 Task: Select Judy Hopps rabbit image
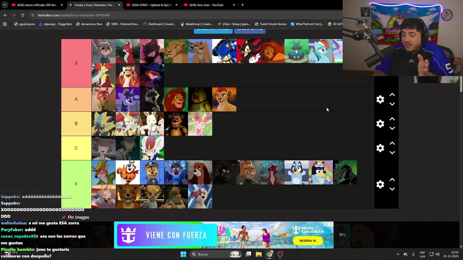pos(103,51)
